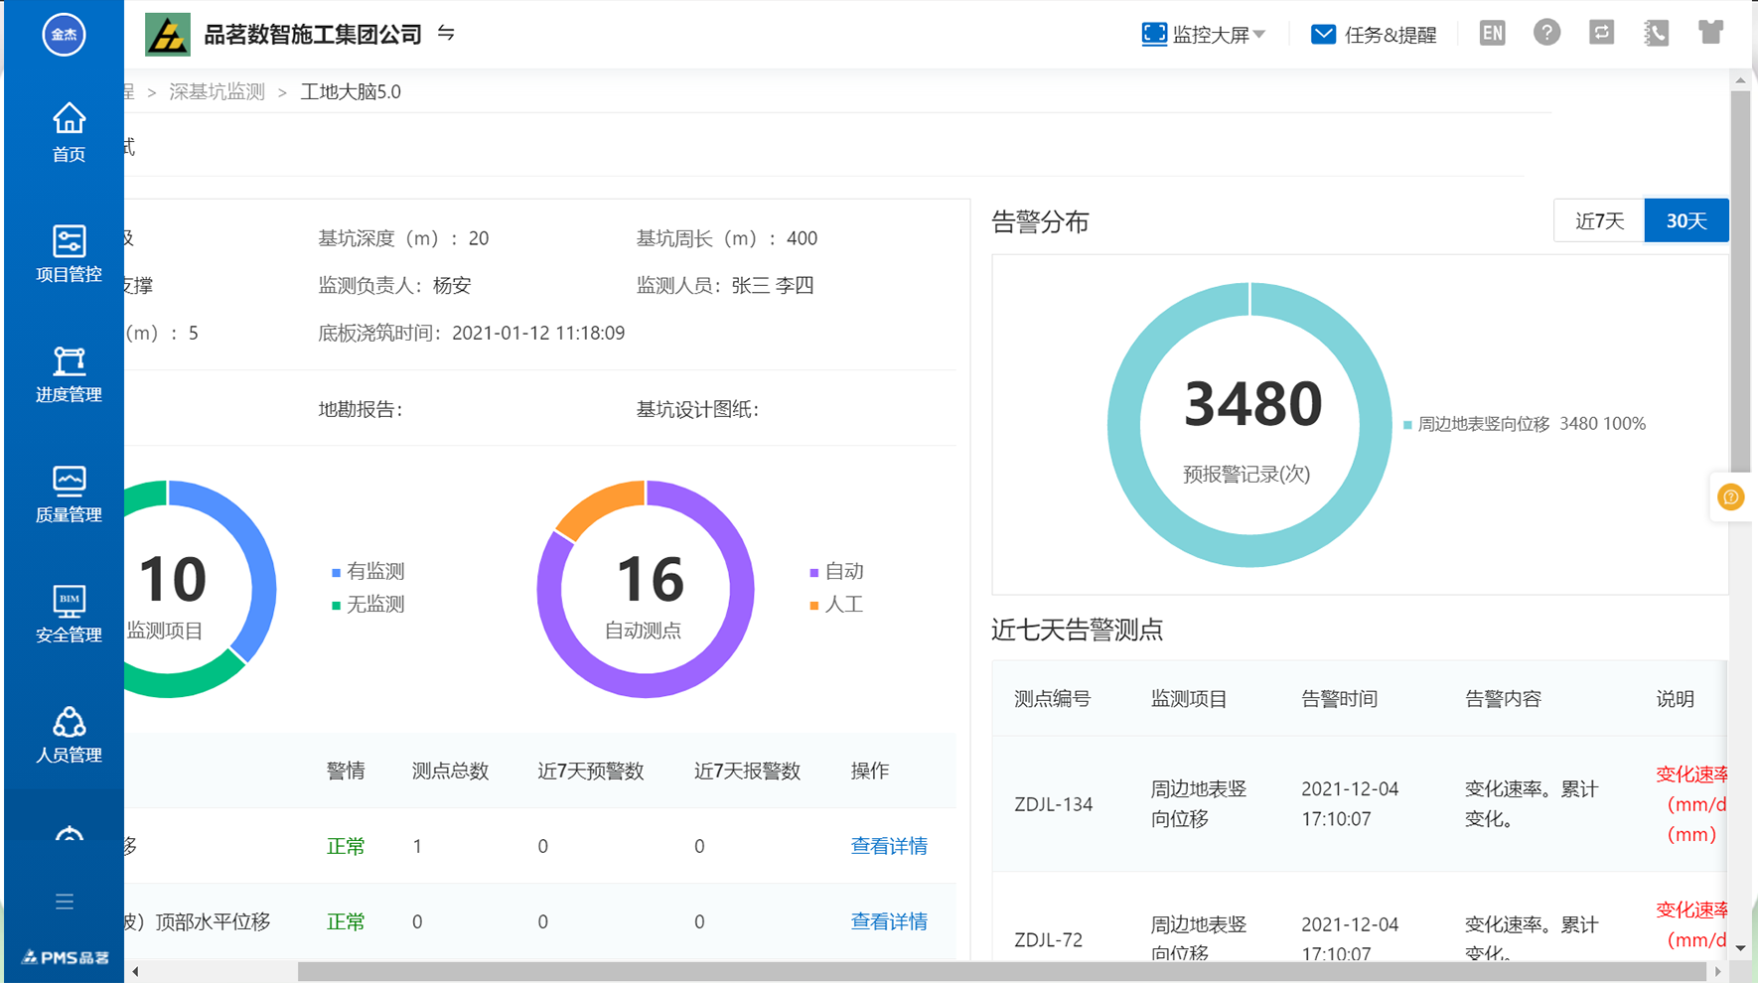Click 查看详情 in the first table row
Screen dimensions: 1758x983
tap(889, 846)
